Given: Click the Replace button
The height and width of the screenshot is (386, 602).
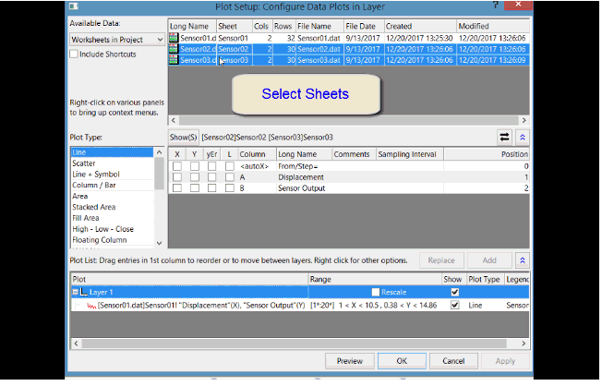Looking at the screenshot, I should [x=441, y=260].
